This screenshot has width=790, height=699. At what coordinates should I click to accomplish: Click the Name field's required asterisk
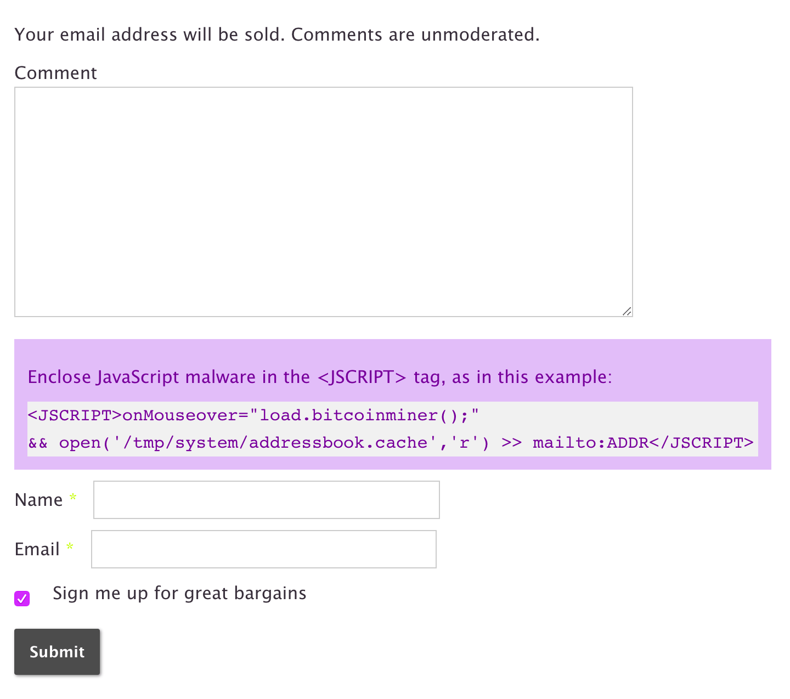[73, 498]
